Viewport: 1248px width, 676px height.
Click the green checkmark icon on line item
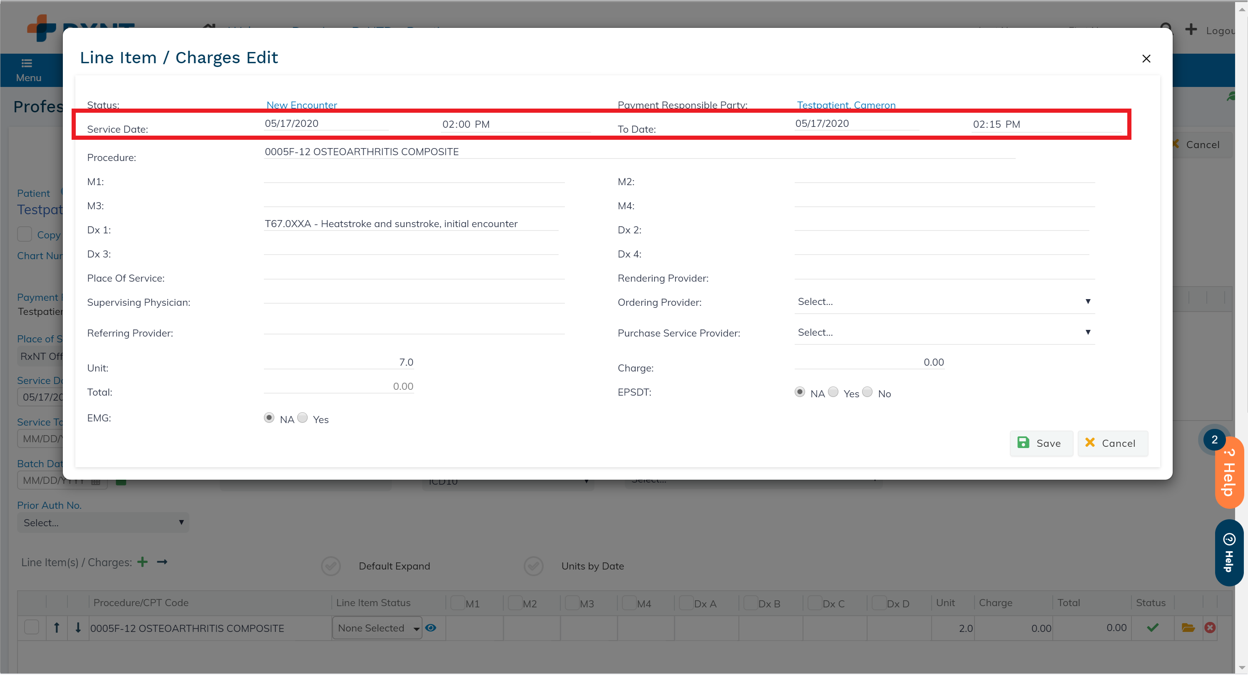click(1152, 627)
